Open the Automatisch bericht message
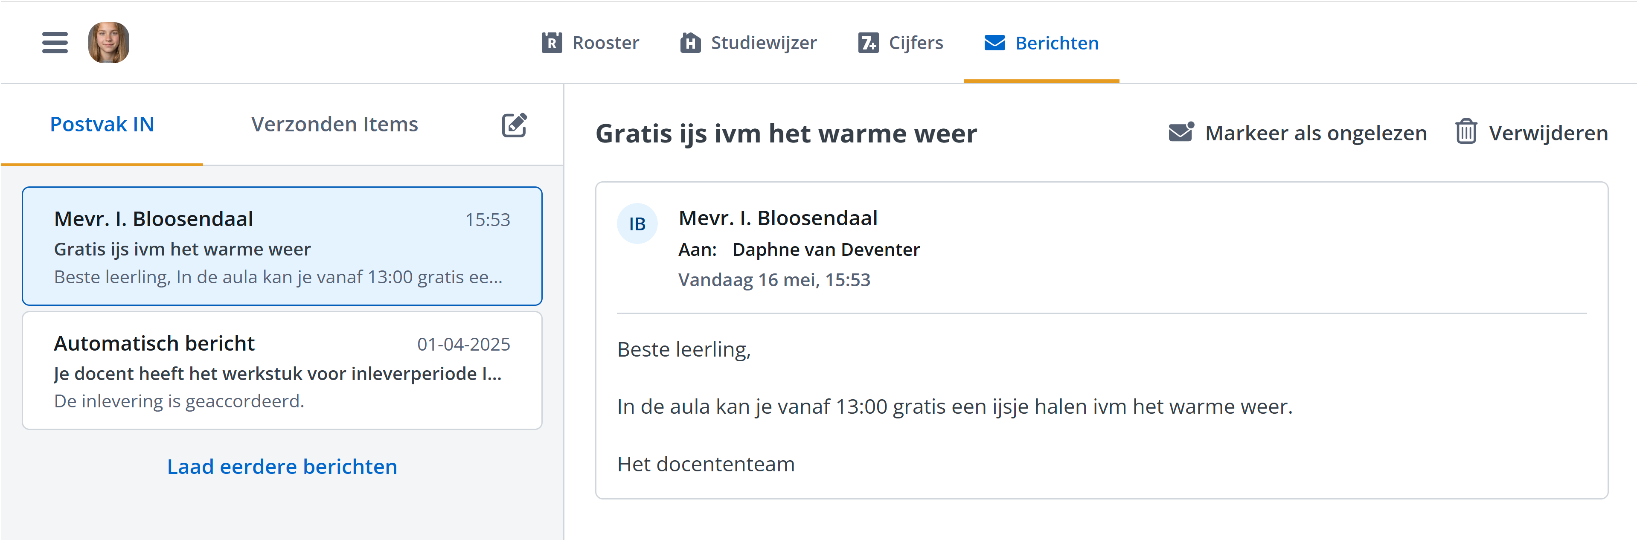 click(282, 370)
